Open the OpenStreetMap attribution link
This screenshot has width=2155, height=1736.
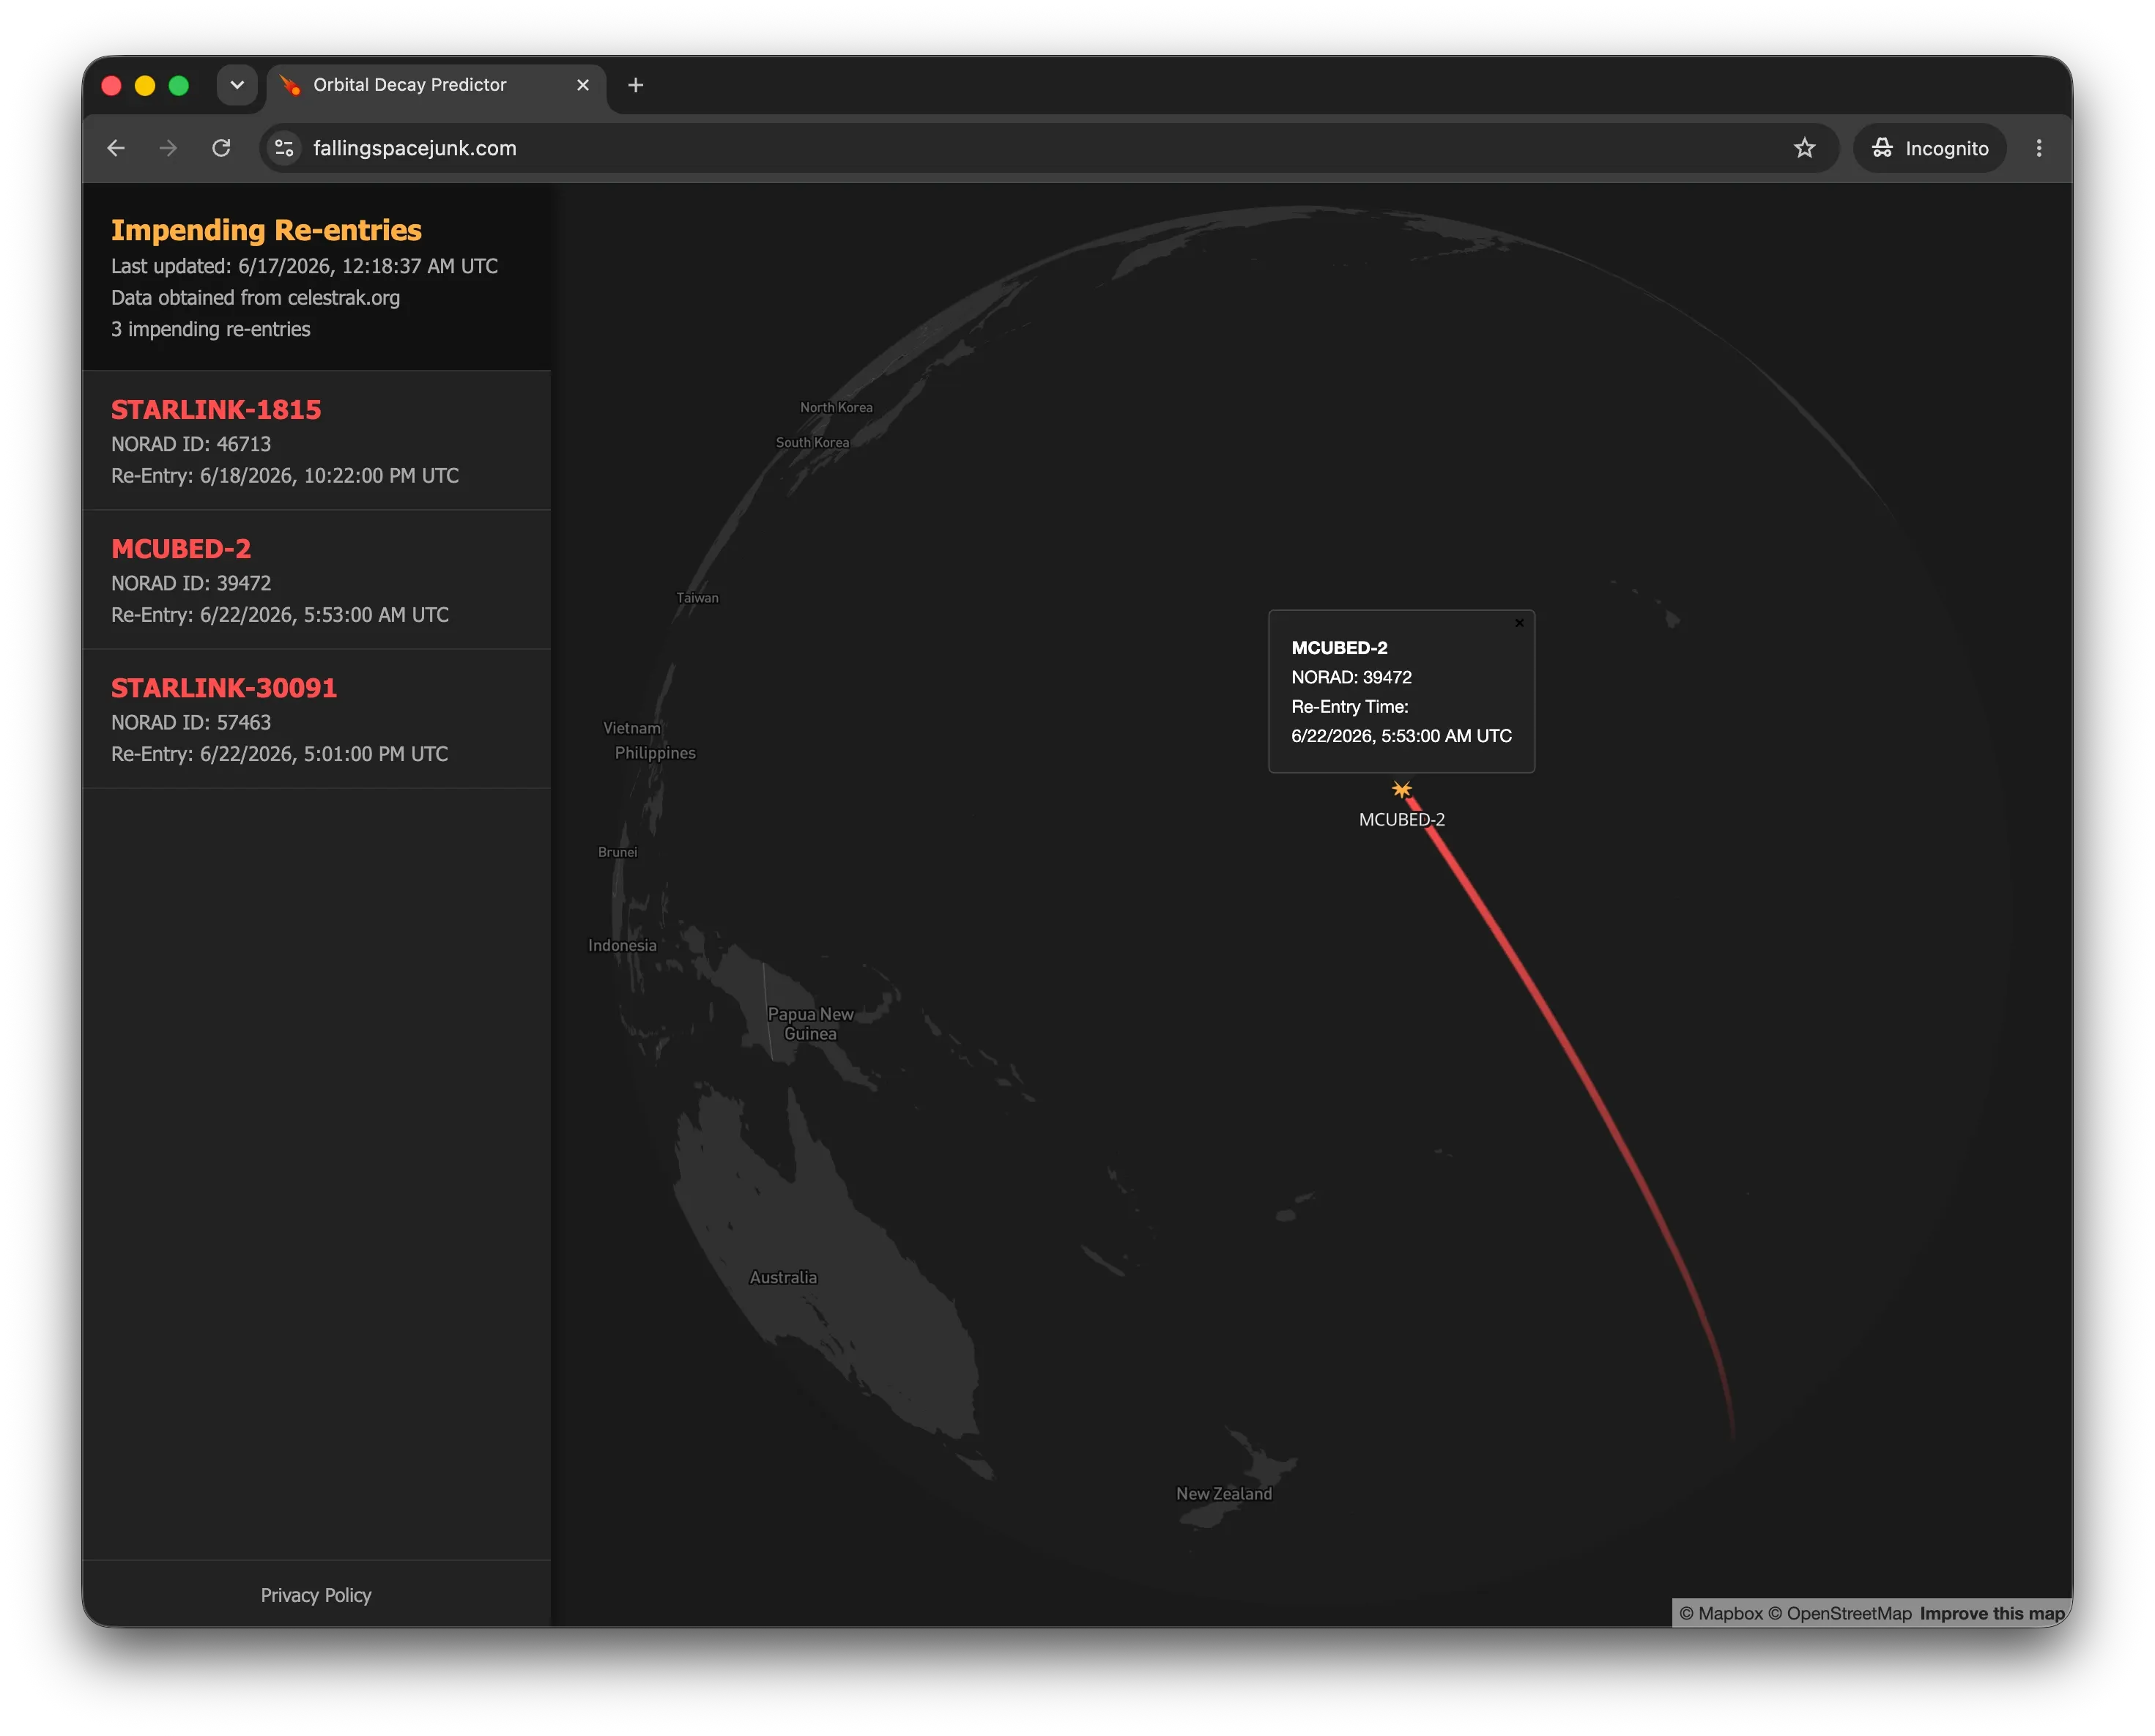pyautogui.click(x=1839, y=1613)
